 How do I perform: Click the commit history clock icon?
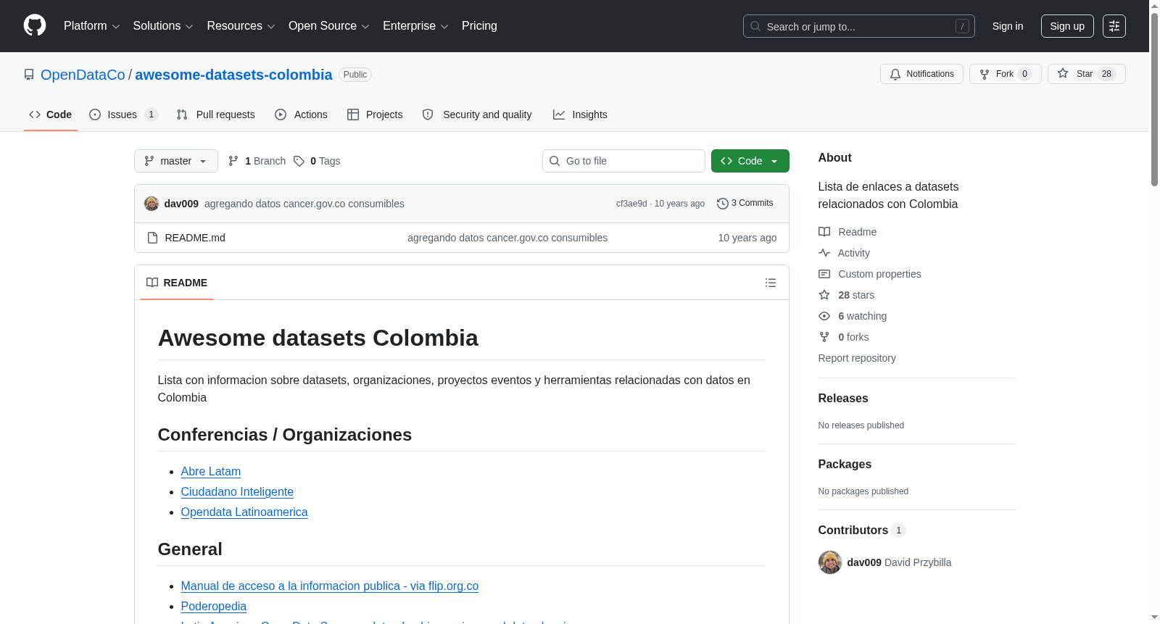(x=722, y=204)
